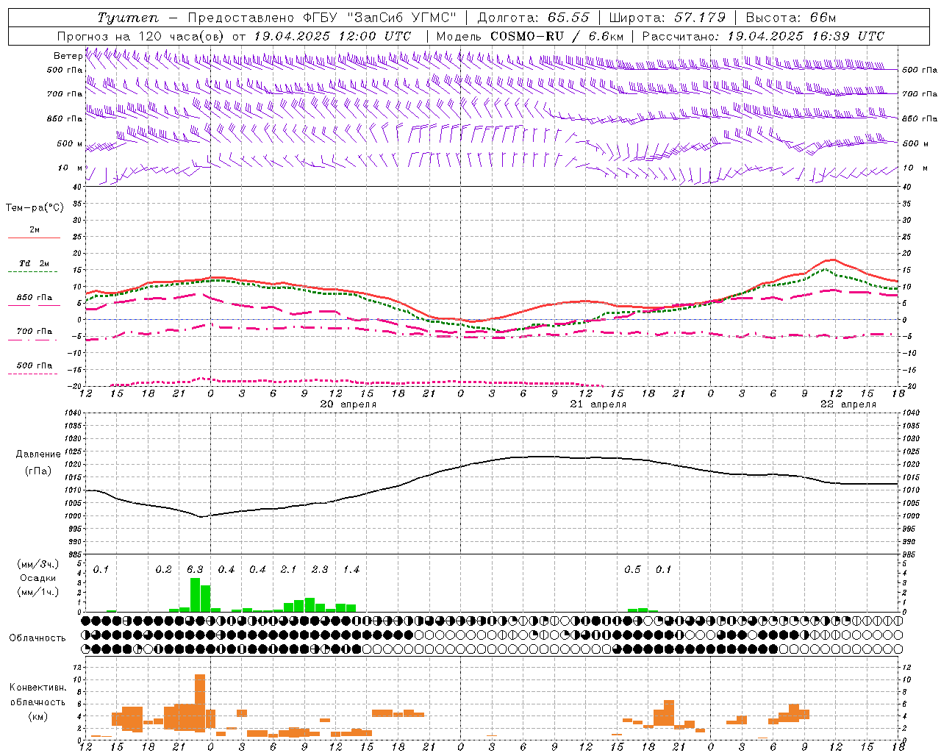Image resolution: width=941 pixels, height=753 pixels.
Task: Click the "Осадки" precipitation label
Action: tap(38, 578)
